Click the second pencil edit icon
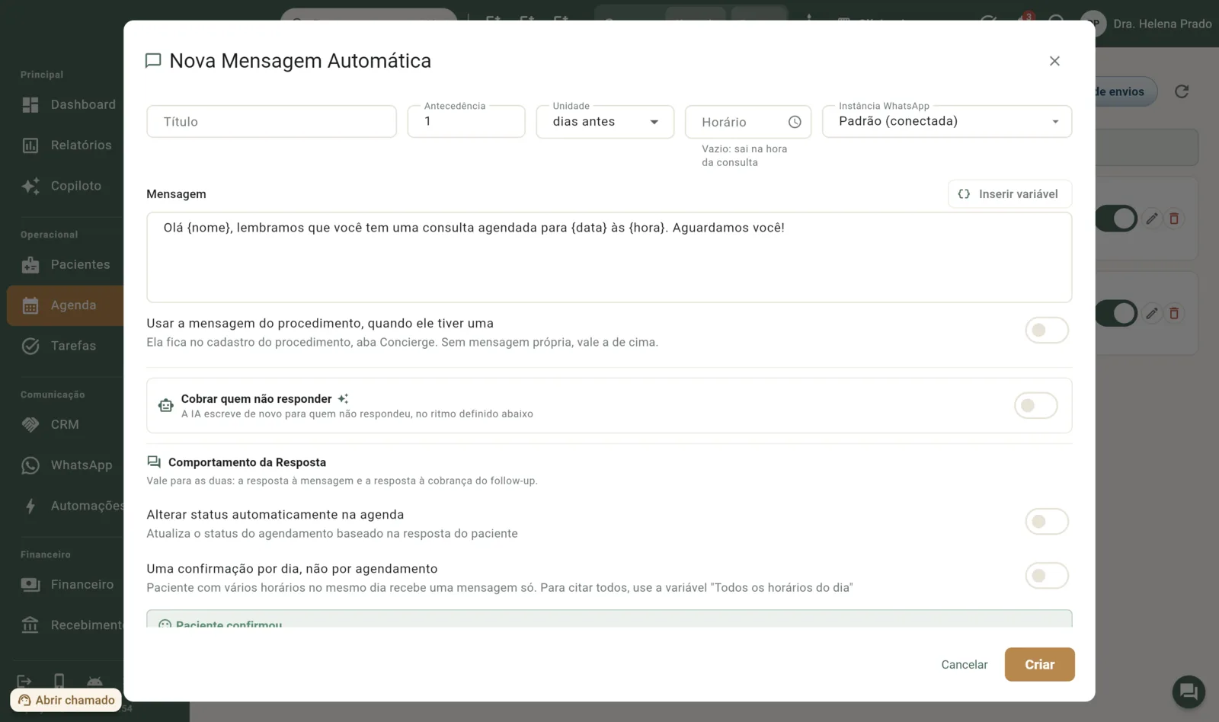1219x722 pixels. point(1152,313)
